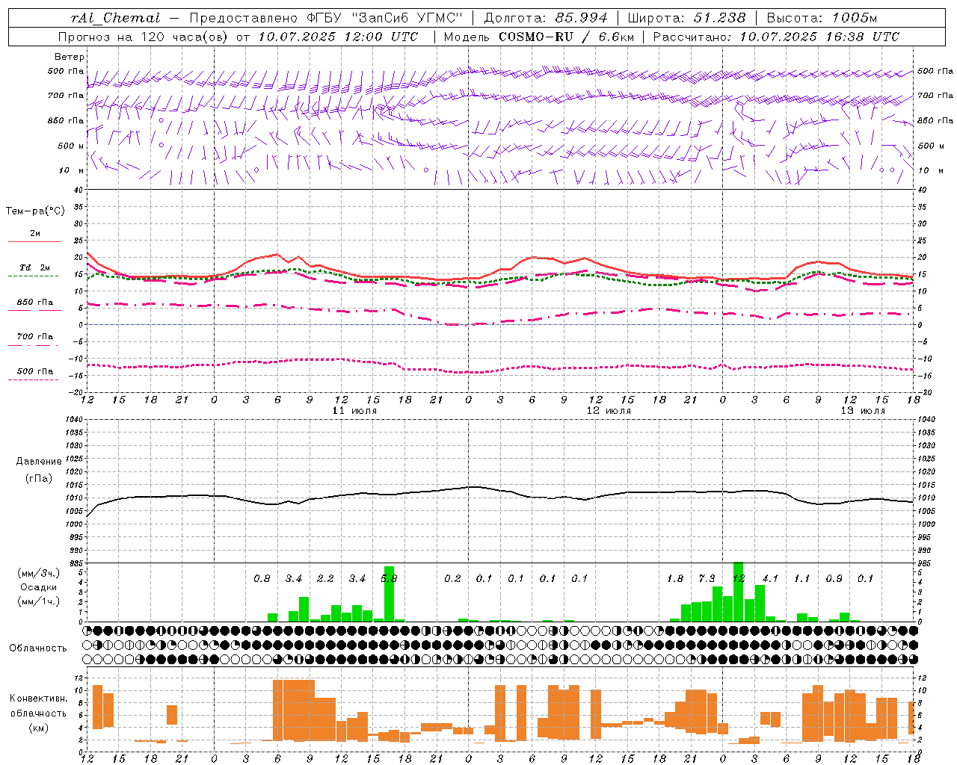
Task: Click the 'Модель COSMO-RU / 6.6км' label
Action: click(x=538, y=37)
